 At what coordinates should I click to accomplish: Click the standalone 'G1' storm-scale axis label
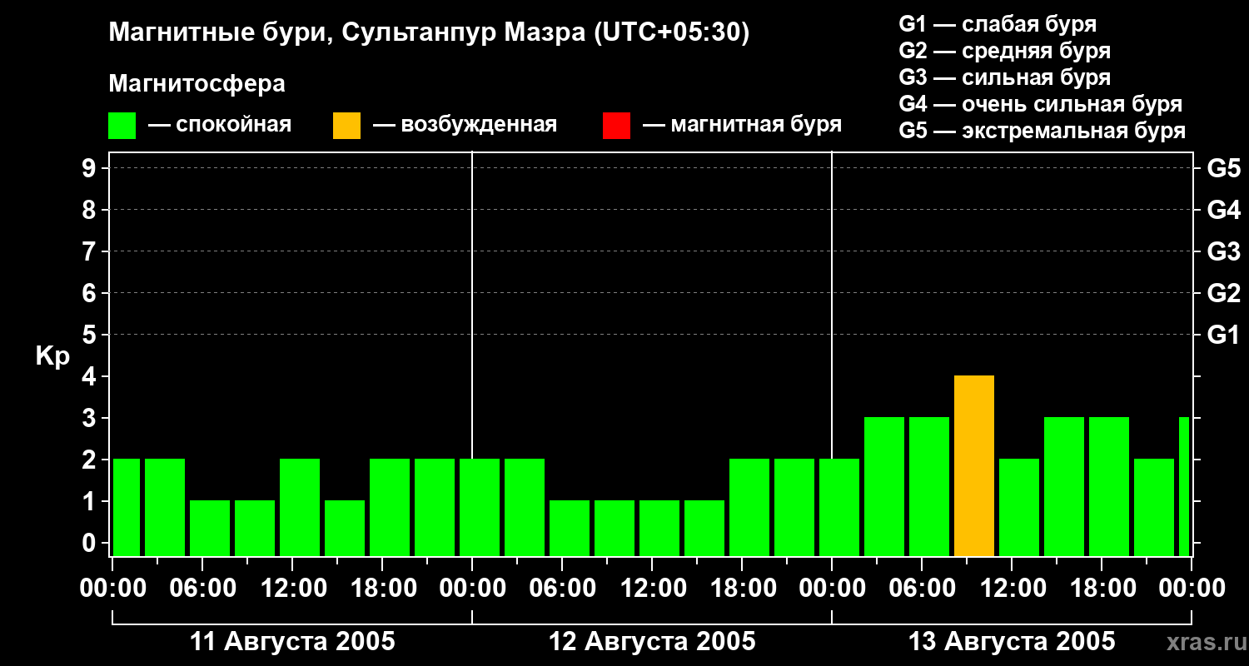[1224, 335]
